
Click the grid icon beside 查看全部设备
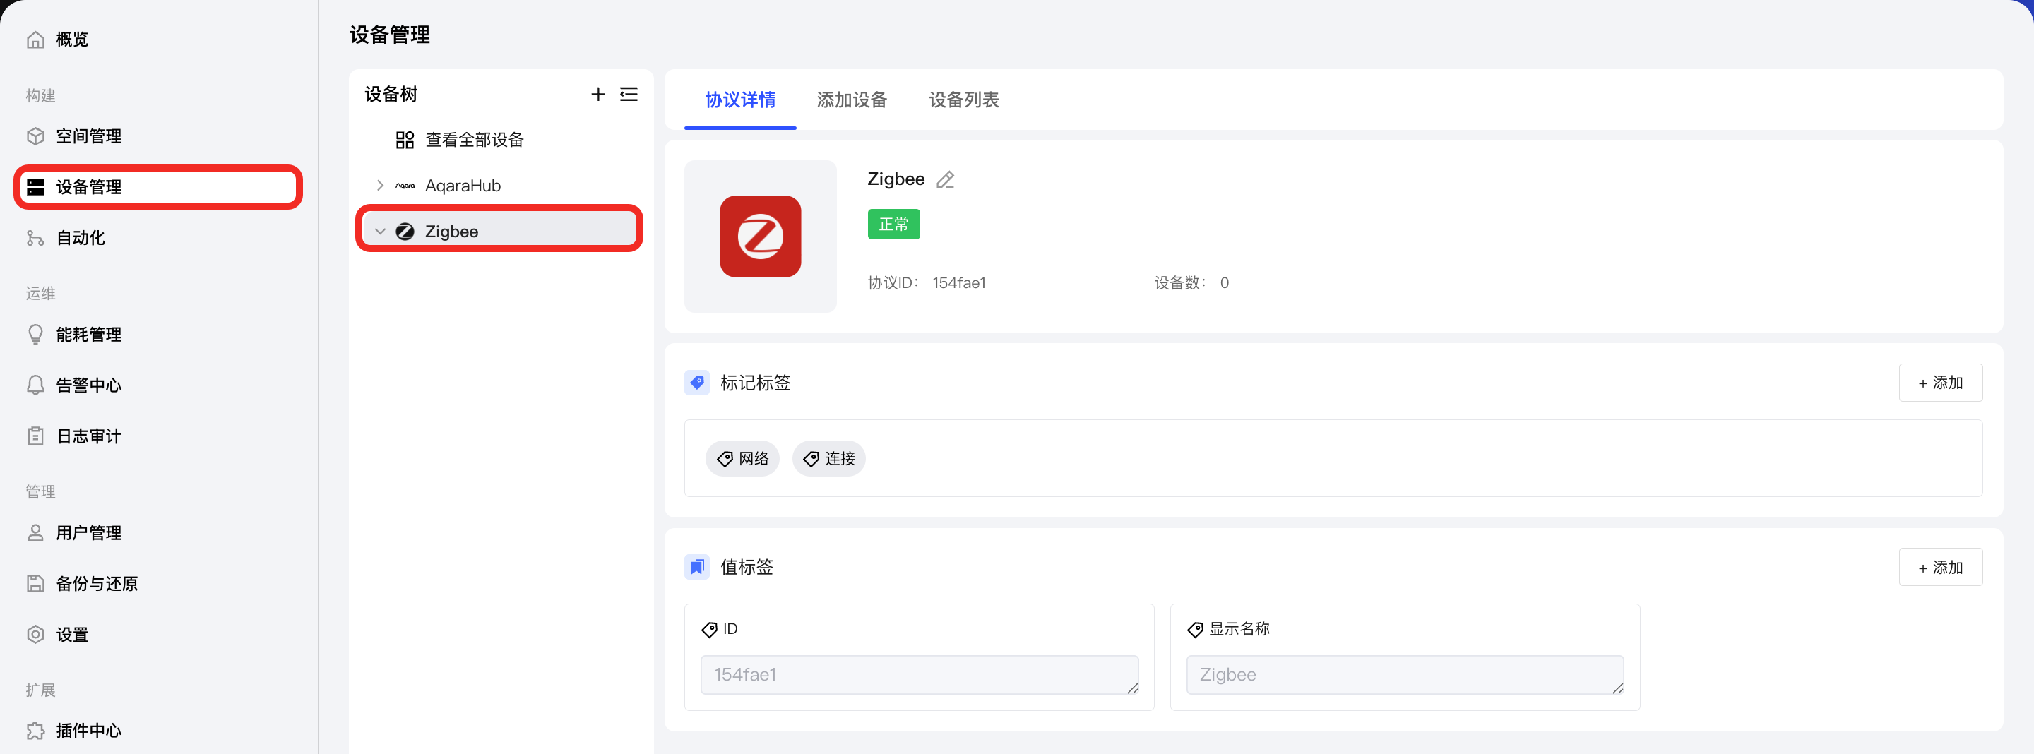click(405, 140)
